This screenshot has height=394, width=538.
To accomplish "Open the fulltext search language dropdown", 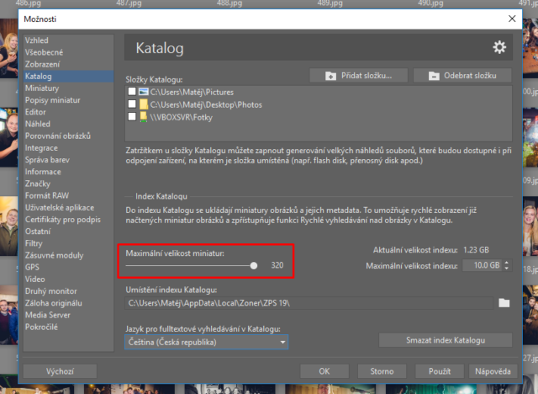I will [206, 342].
